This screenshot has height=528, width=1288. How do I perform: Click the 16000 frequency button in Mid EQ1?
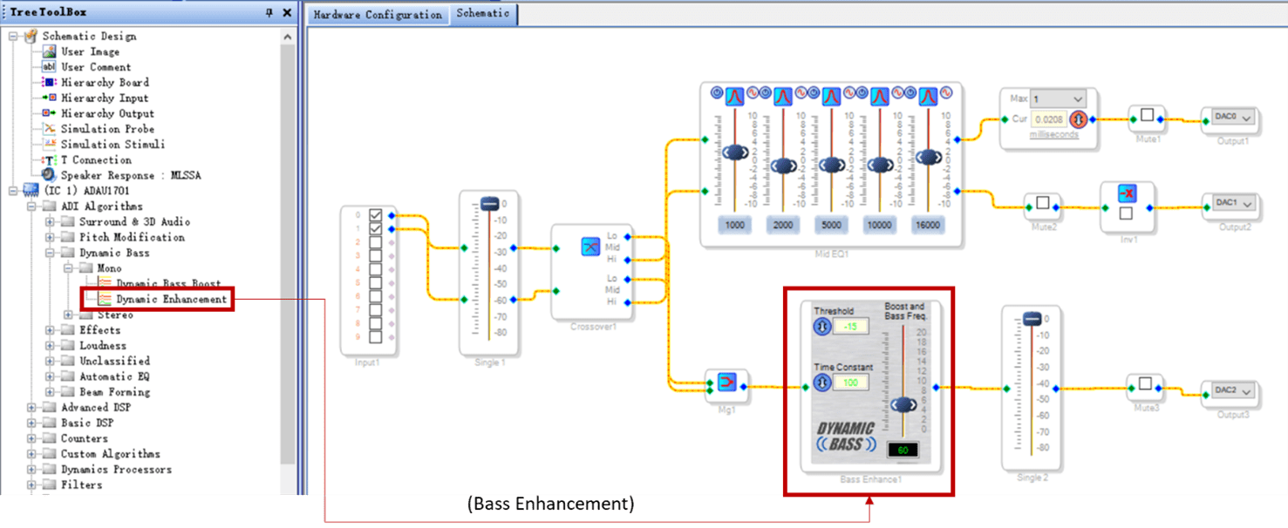[927, 225]
